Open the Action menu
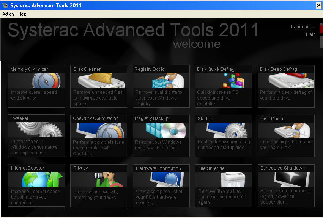323x218 pixels. point(8,14)
